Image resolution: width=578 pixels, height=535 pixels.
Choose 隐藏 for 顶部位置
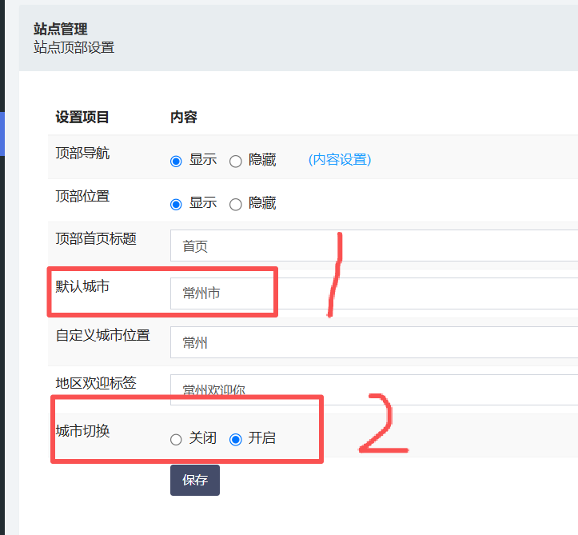[x=236, y=204]
